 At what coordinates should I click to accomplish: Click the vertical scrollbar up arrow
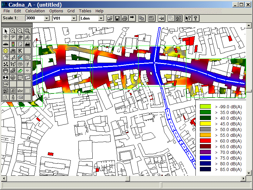coord(249,26)
